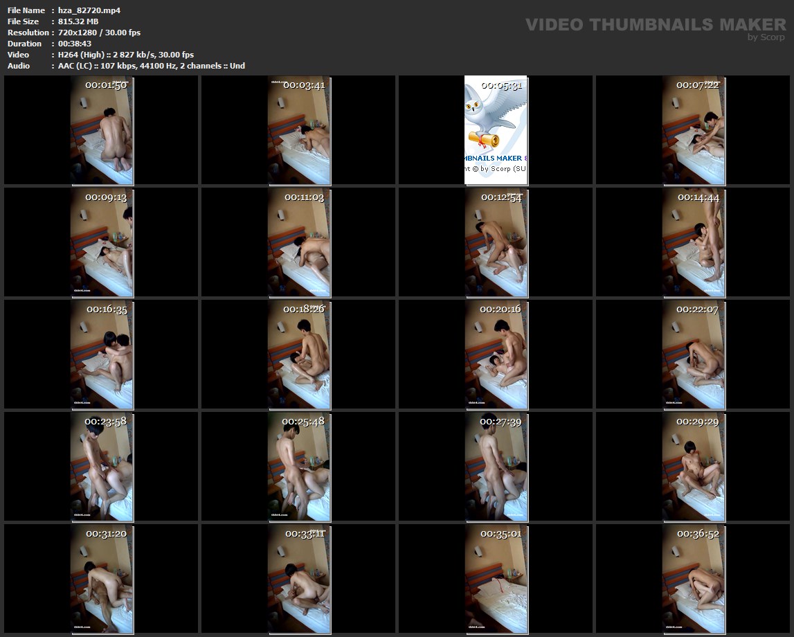Image resolution: width=794 pixels, height=637 pixels.
Task: Choose the thumbnail at 00:23:58
Action: 102,467
